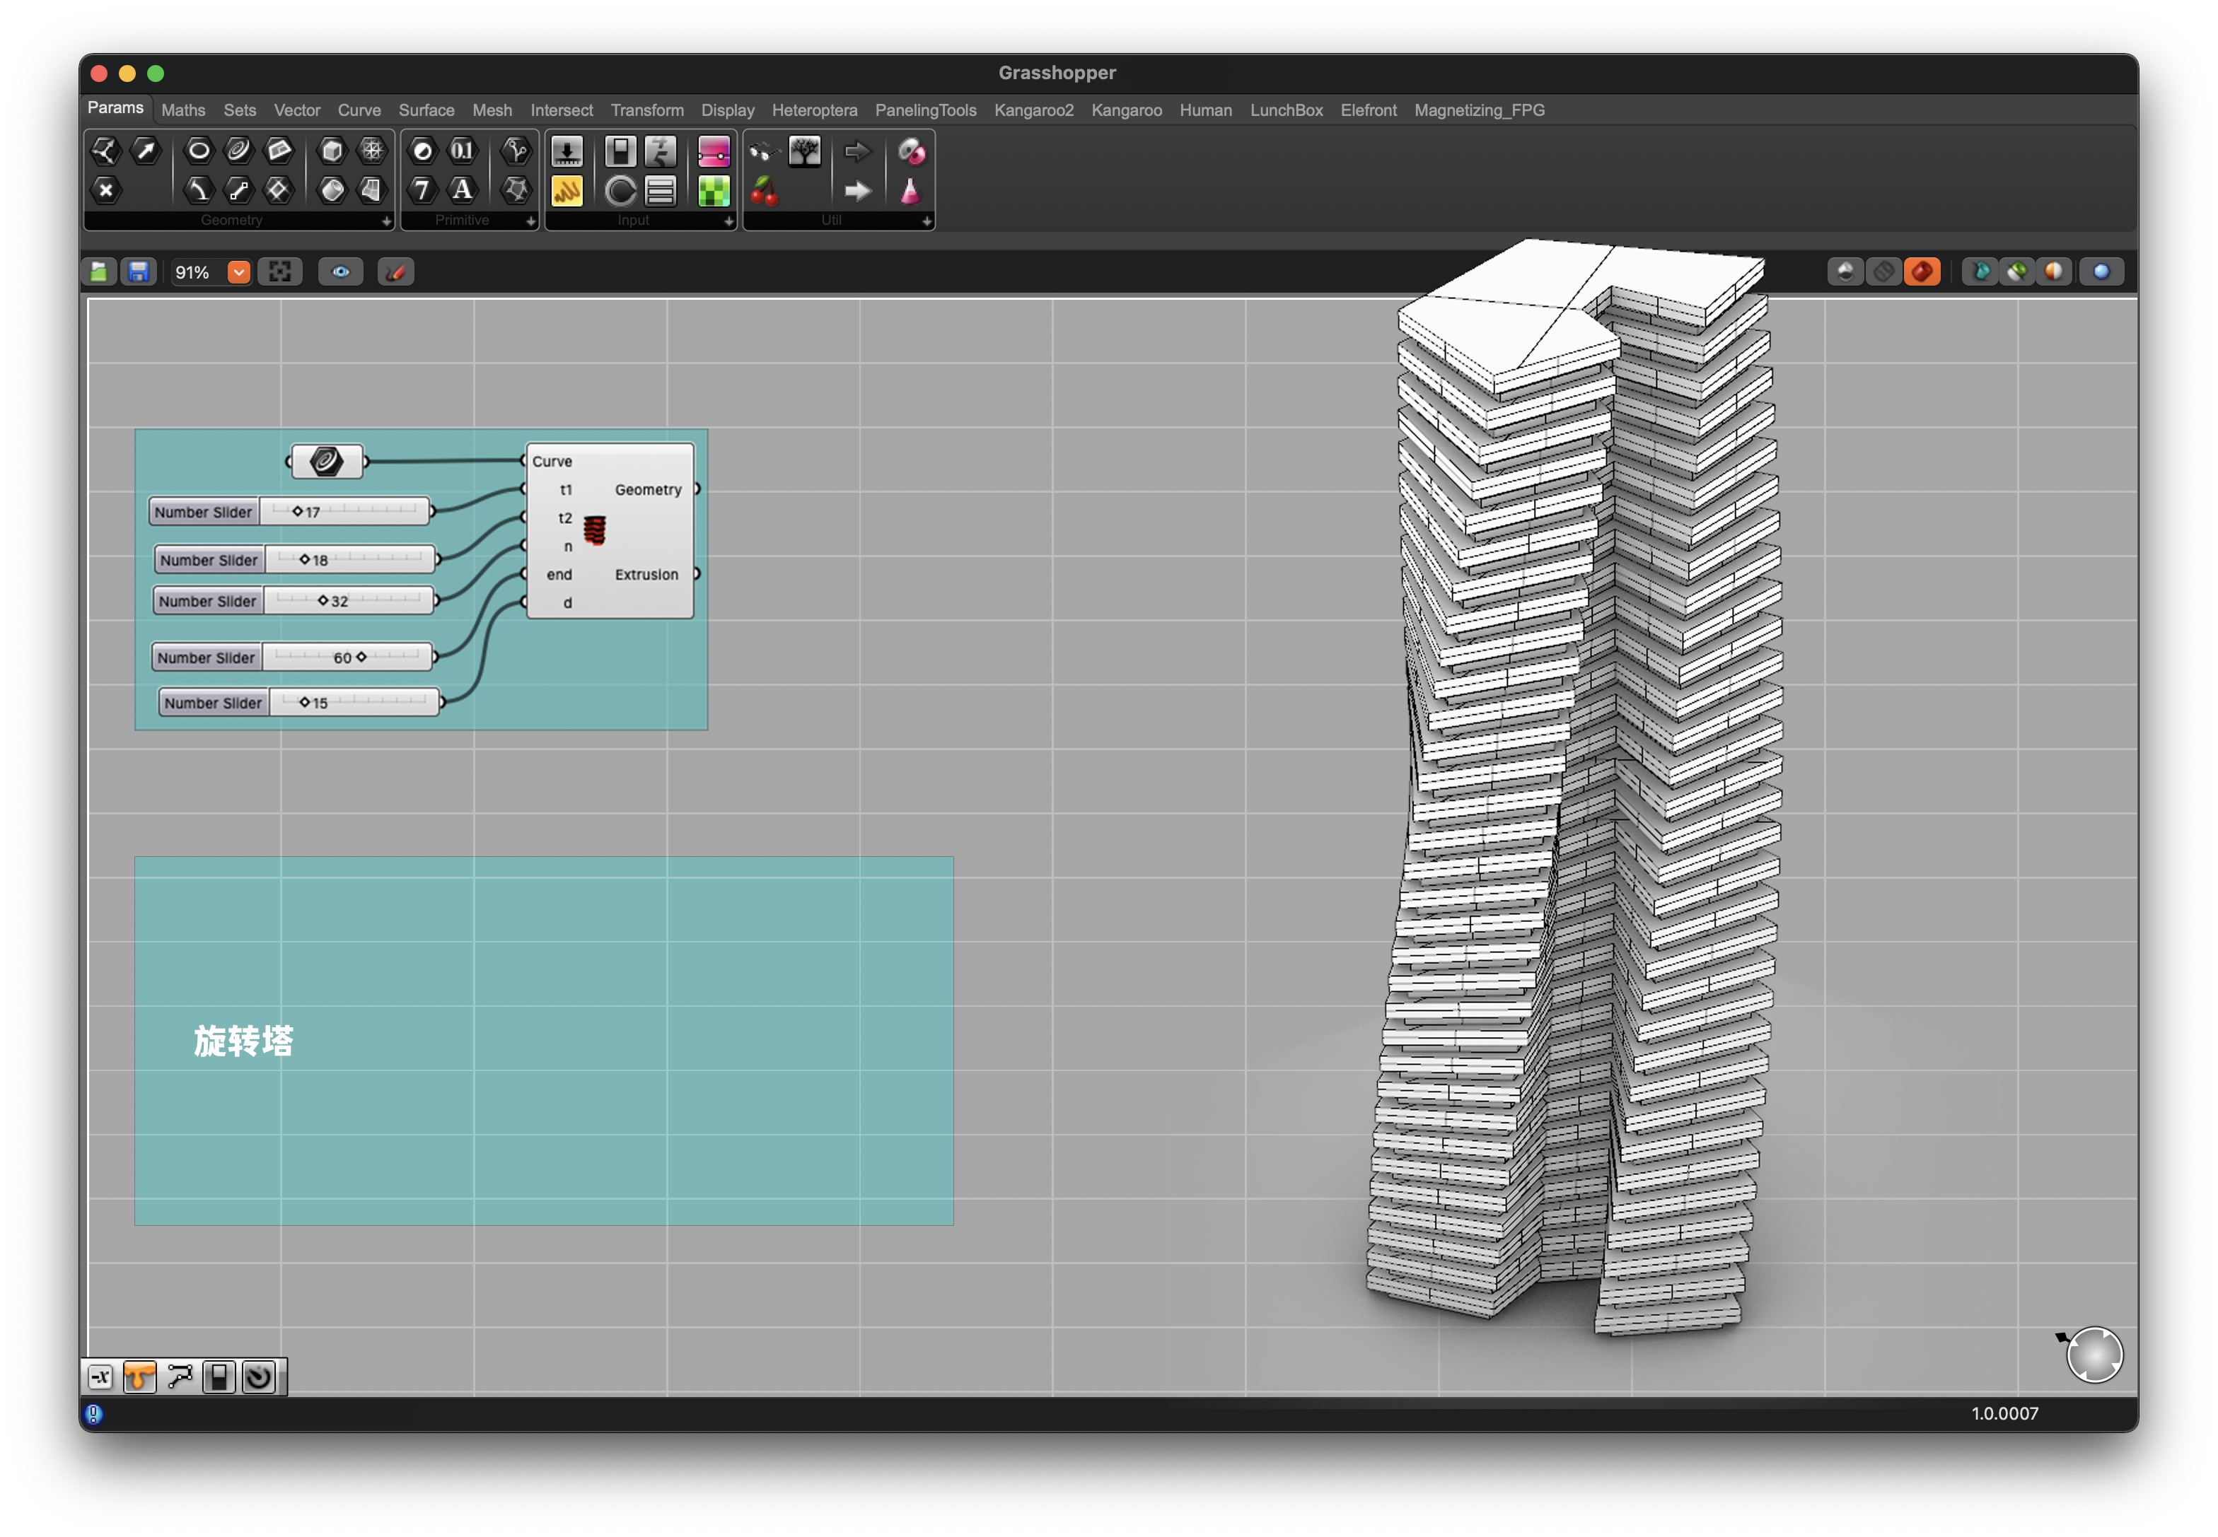Switch to the Transform tab
Image resolution: width=2218 pixels, height=1537 pixels.
point(646,110)
